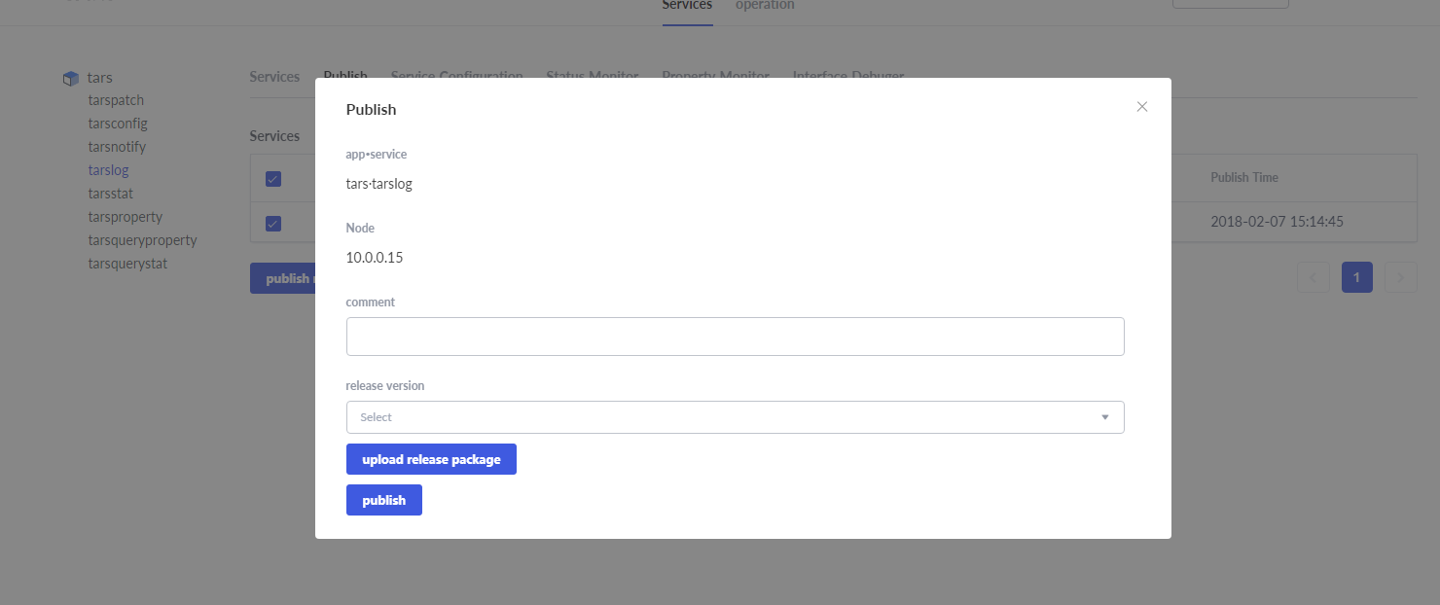Select tarsconfig in the service tree
Image resolution: width=1440 pixels, height=605 pixels.
[118, 124]
